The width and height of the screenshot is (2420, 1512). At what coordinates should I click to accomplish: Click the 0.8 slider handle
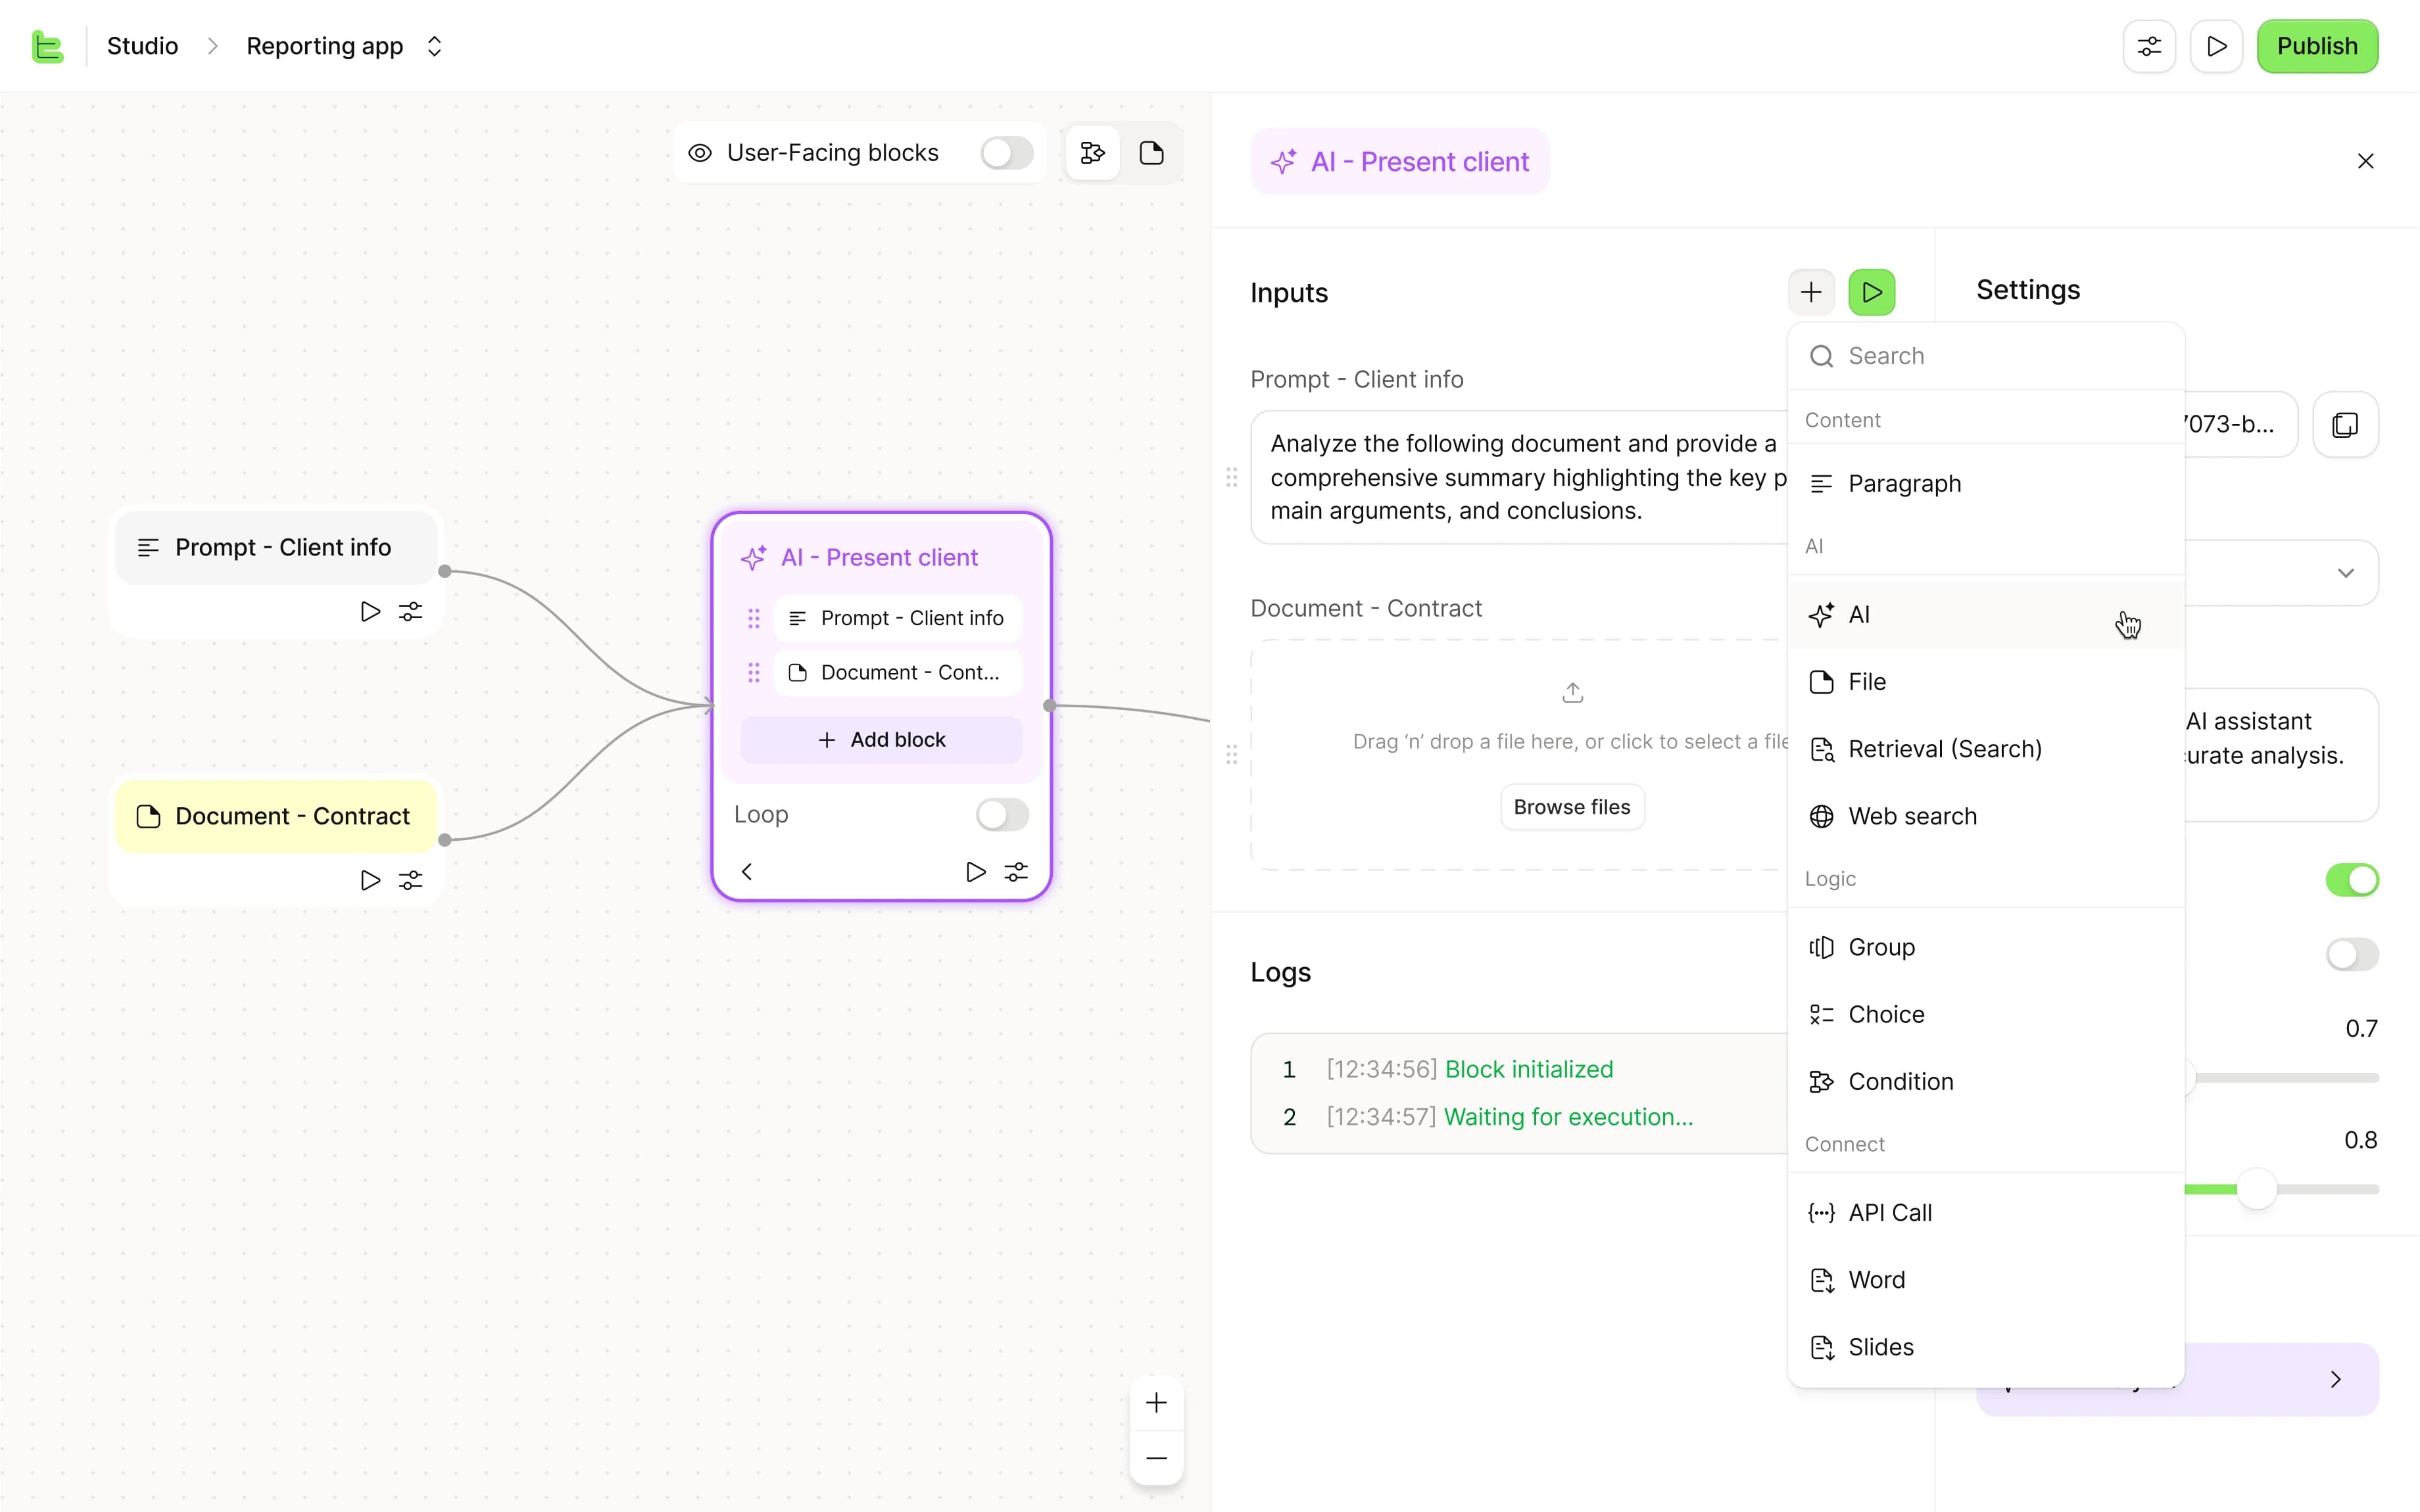coord(2256,1189)
